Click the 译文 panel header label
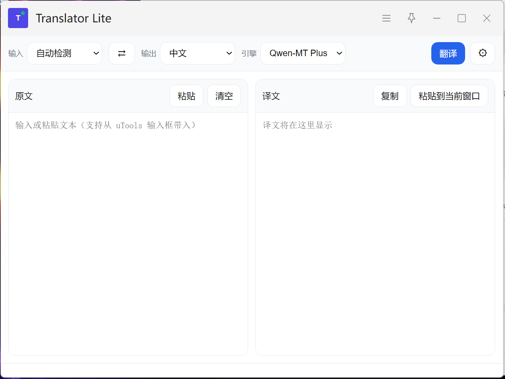Viewport: 505px width, 379px height. point(271,96)
